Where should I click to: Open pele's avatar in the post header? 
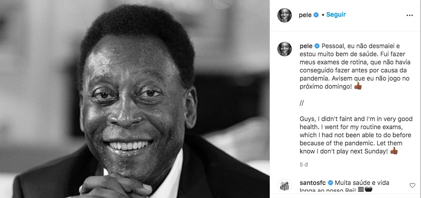pos(285,15)
